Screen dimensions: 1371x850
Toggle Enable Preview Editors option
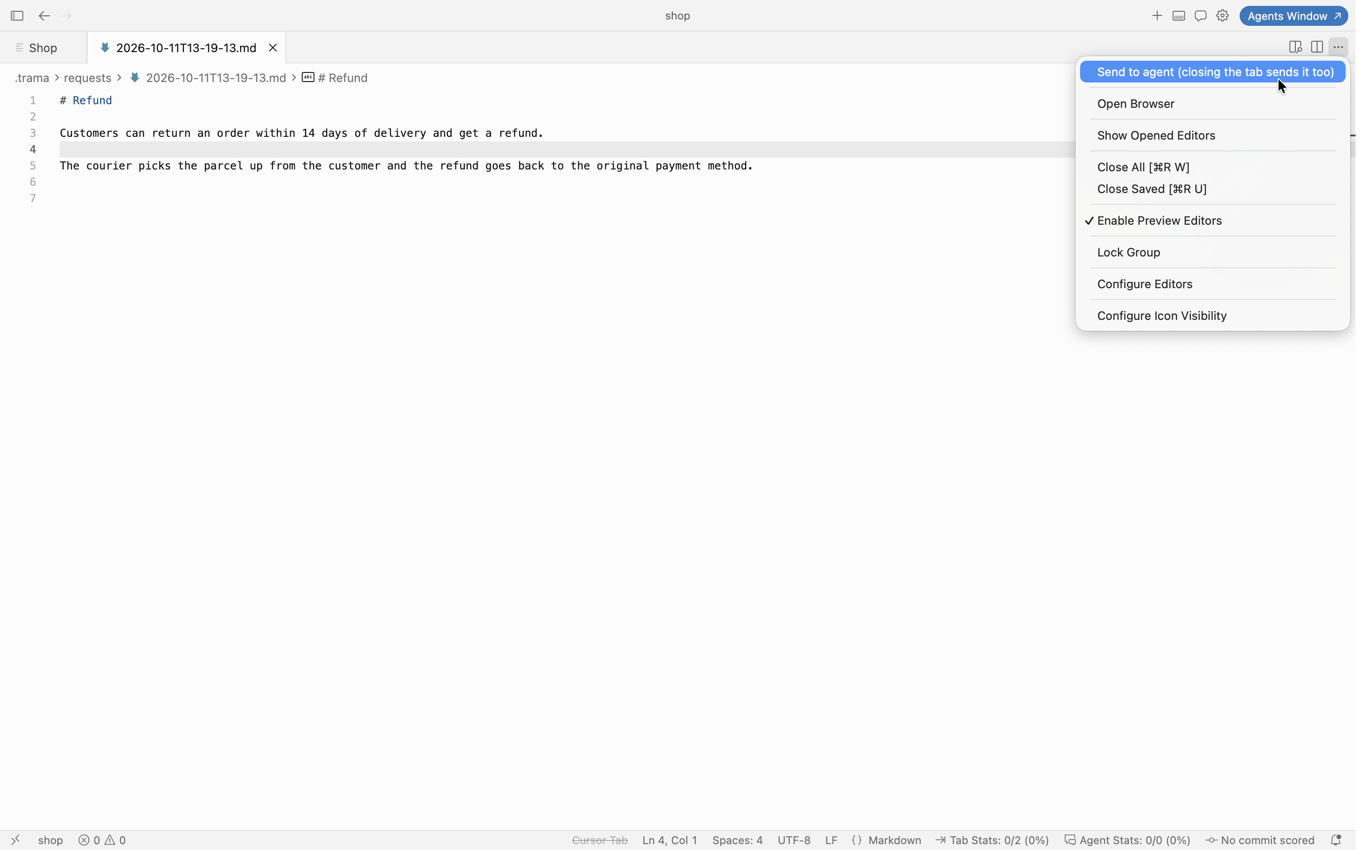1212,220
